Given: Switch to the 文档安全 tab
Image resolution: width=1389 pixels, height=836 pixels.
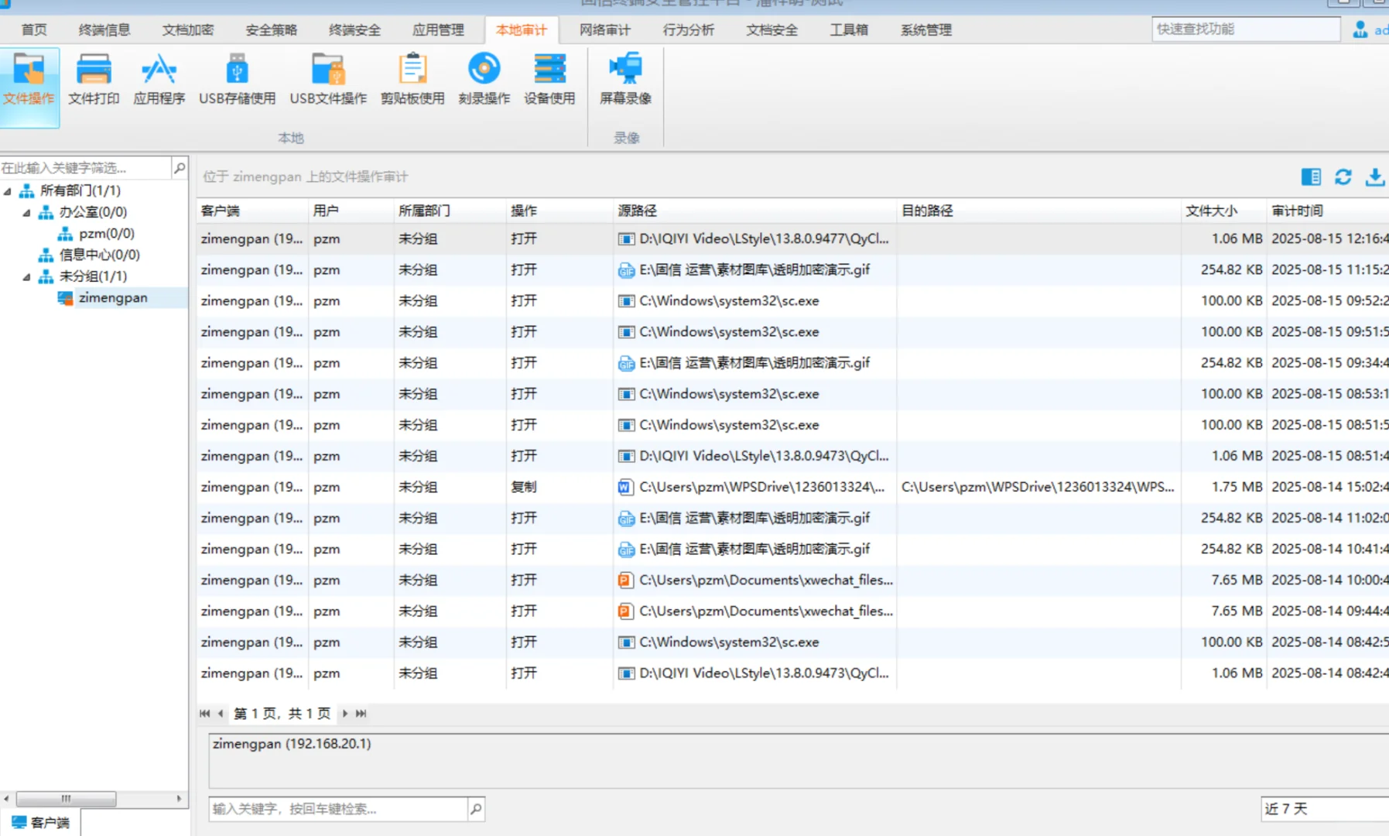Looking at the screenshot, I should click(772, 30).
